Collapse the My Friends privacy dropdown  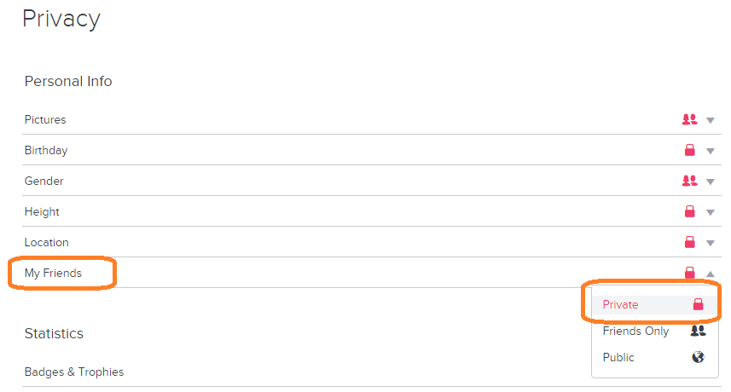[x=710, y=274]
